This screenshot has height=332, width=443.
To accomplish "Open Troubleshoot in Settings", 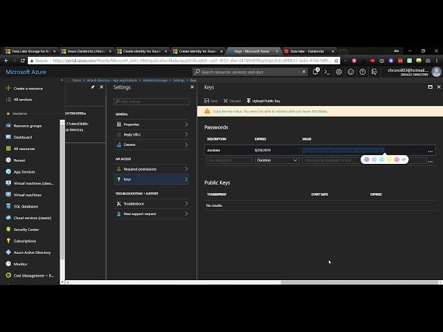I will [152, 203].
